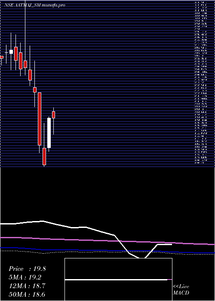This screenshot has width=215, height=301.
Task: Click the 12MA : 18.7 value
Action: pyautogui.click(x=27, y=286)
